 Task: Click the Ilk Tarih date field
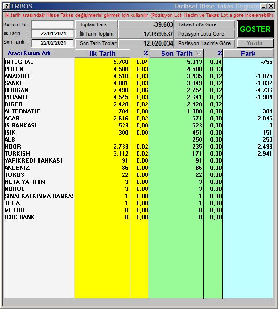pos(53,33)
